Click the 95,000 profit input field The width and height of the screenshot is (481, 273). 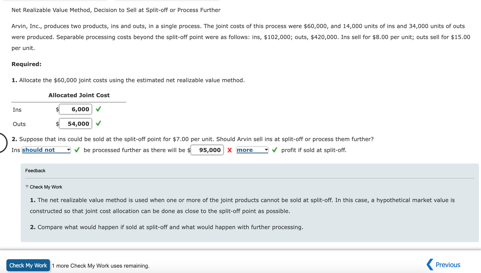pyautogui.click(x=207, y=150)
